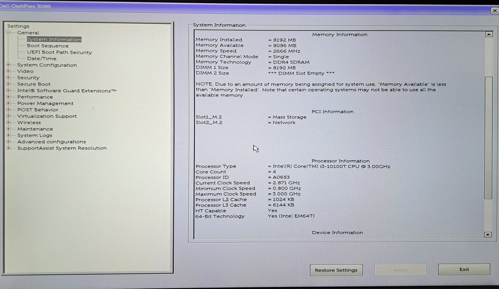Screen dimensions: 499x289
Task: Click the scroll up arrow
Action: (x=489, y=35)
